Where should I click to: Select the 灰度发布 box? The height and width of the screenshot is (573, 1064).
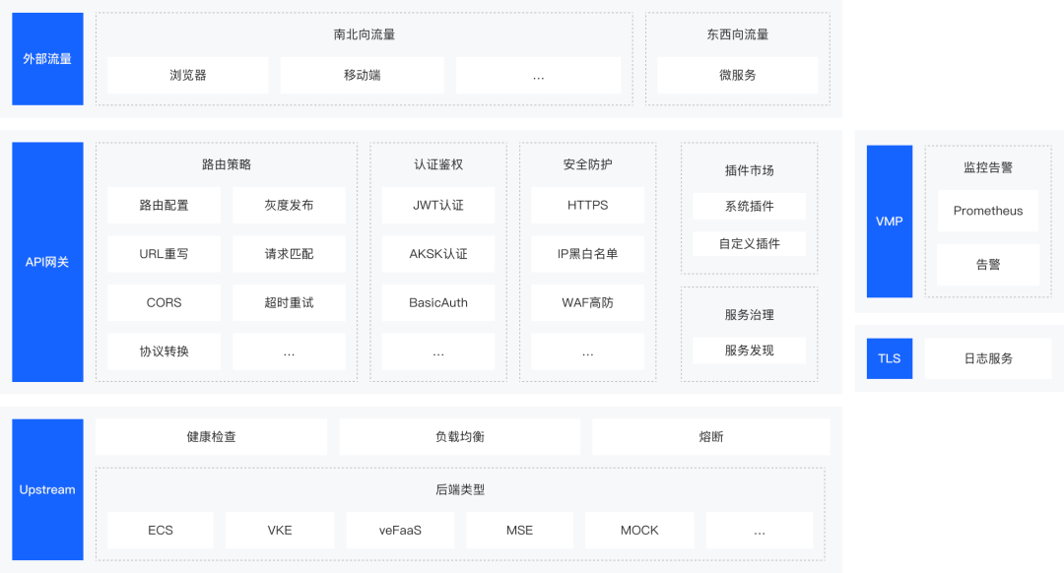(289, 206)
